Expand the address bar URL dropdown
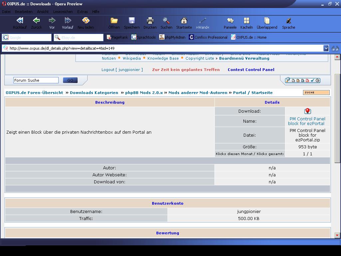Viewport: 341px width, 256px height. click(326, 48)
